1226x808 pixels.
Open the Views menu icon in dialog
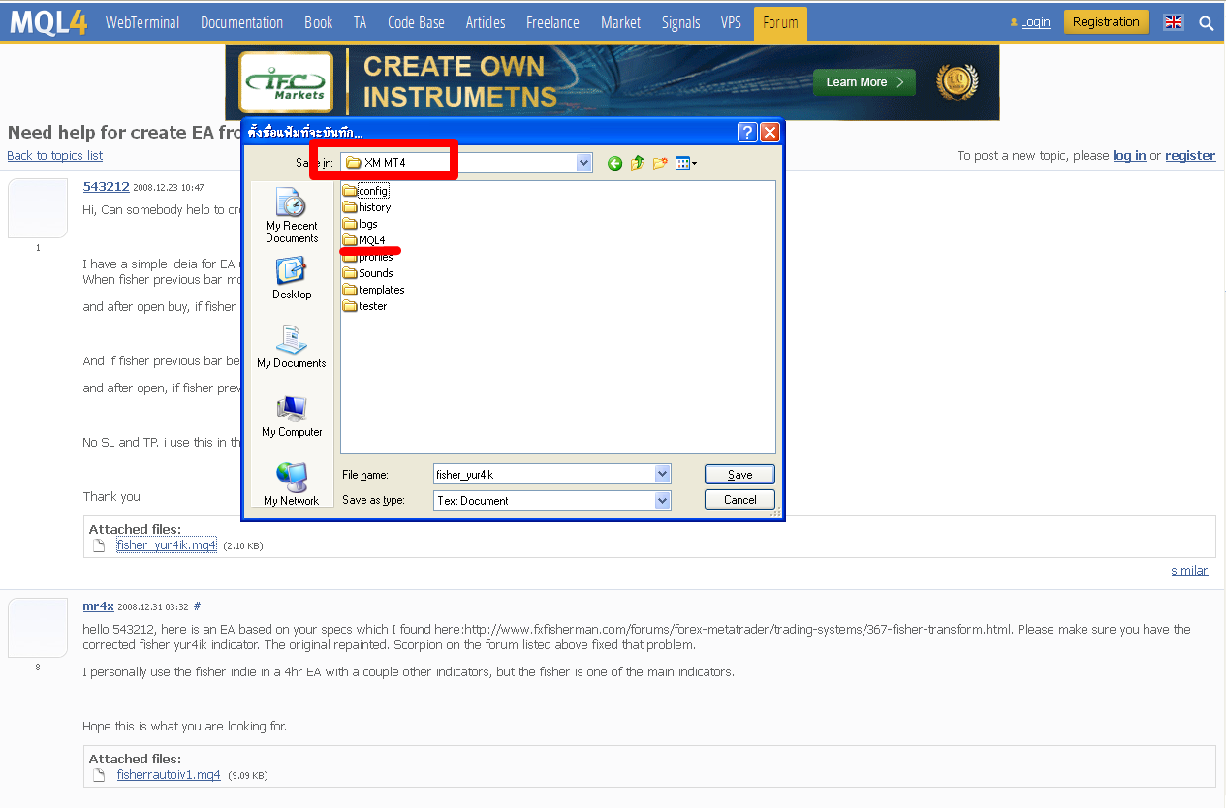tap(685, 163)
